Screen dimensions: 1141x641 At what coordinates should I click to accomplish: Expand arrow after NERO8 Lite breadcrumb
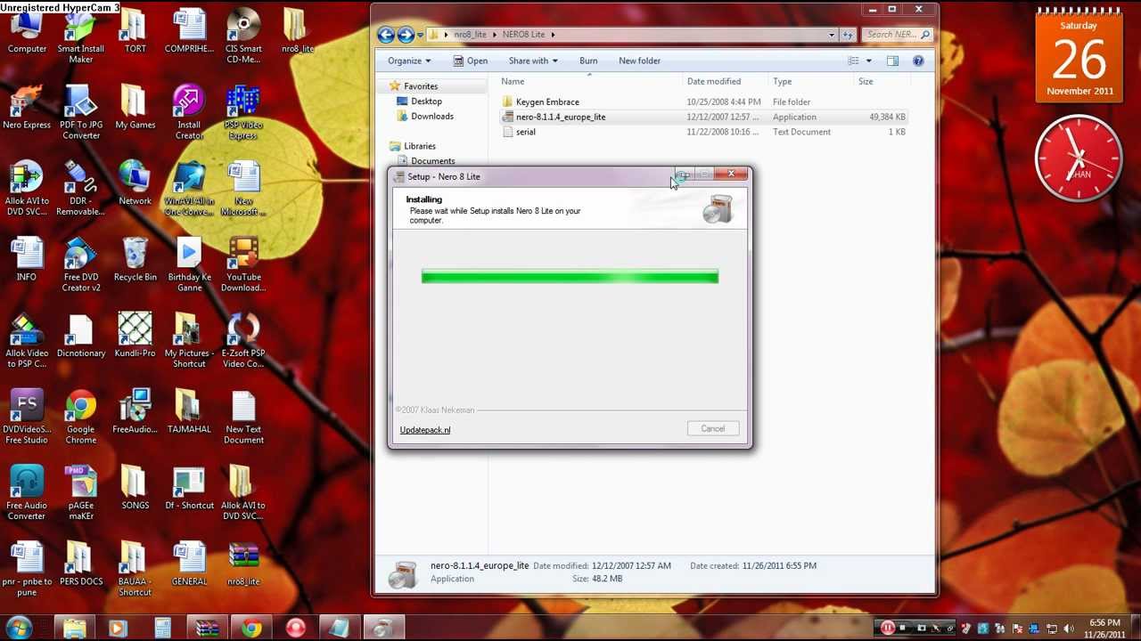(x=553, y=35)
